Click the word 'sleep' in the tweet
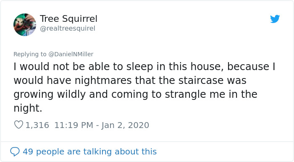Viewport: 294px width, 162px height. 139,67
